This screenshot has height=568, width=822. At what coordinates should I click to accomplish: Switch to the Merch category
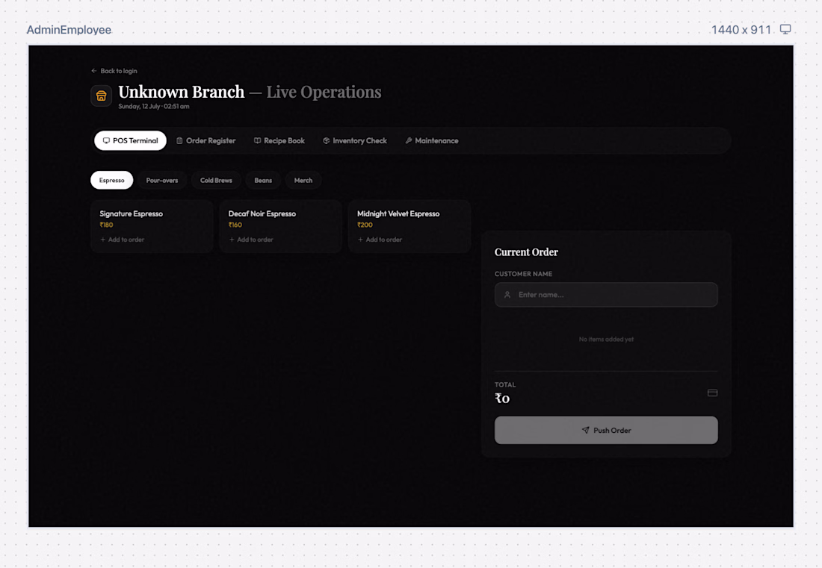[303, 180]
